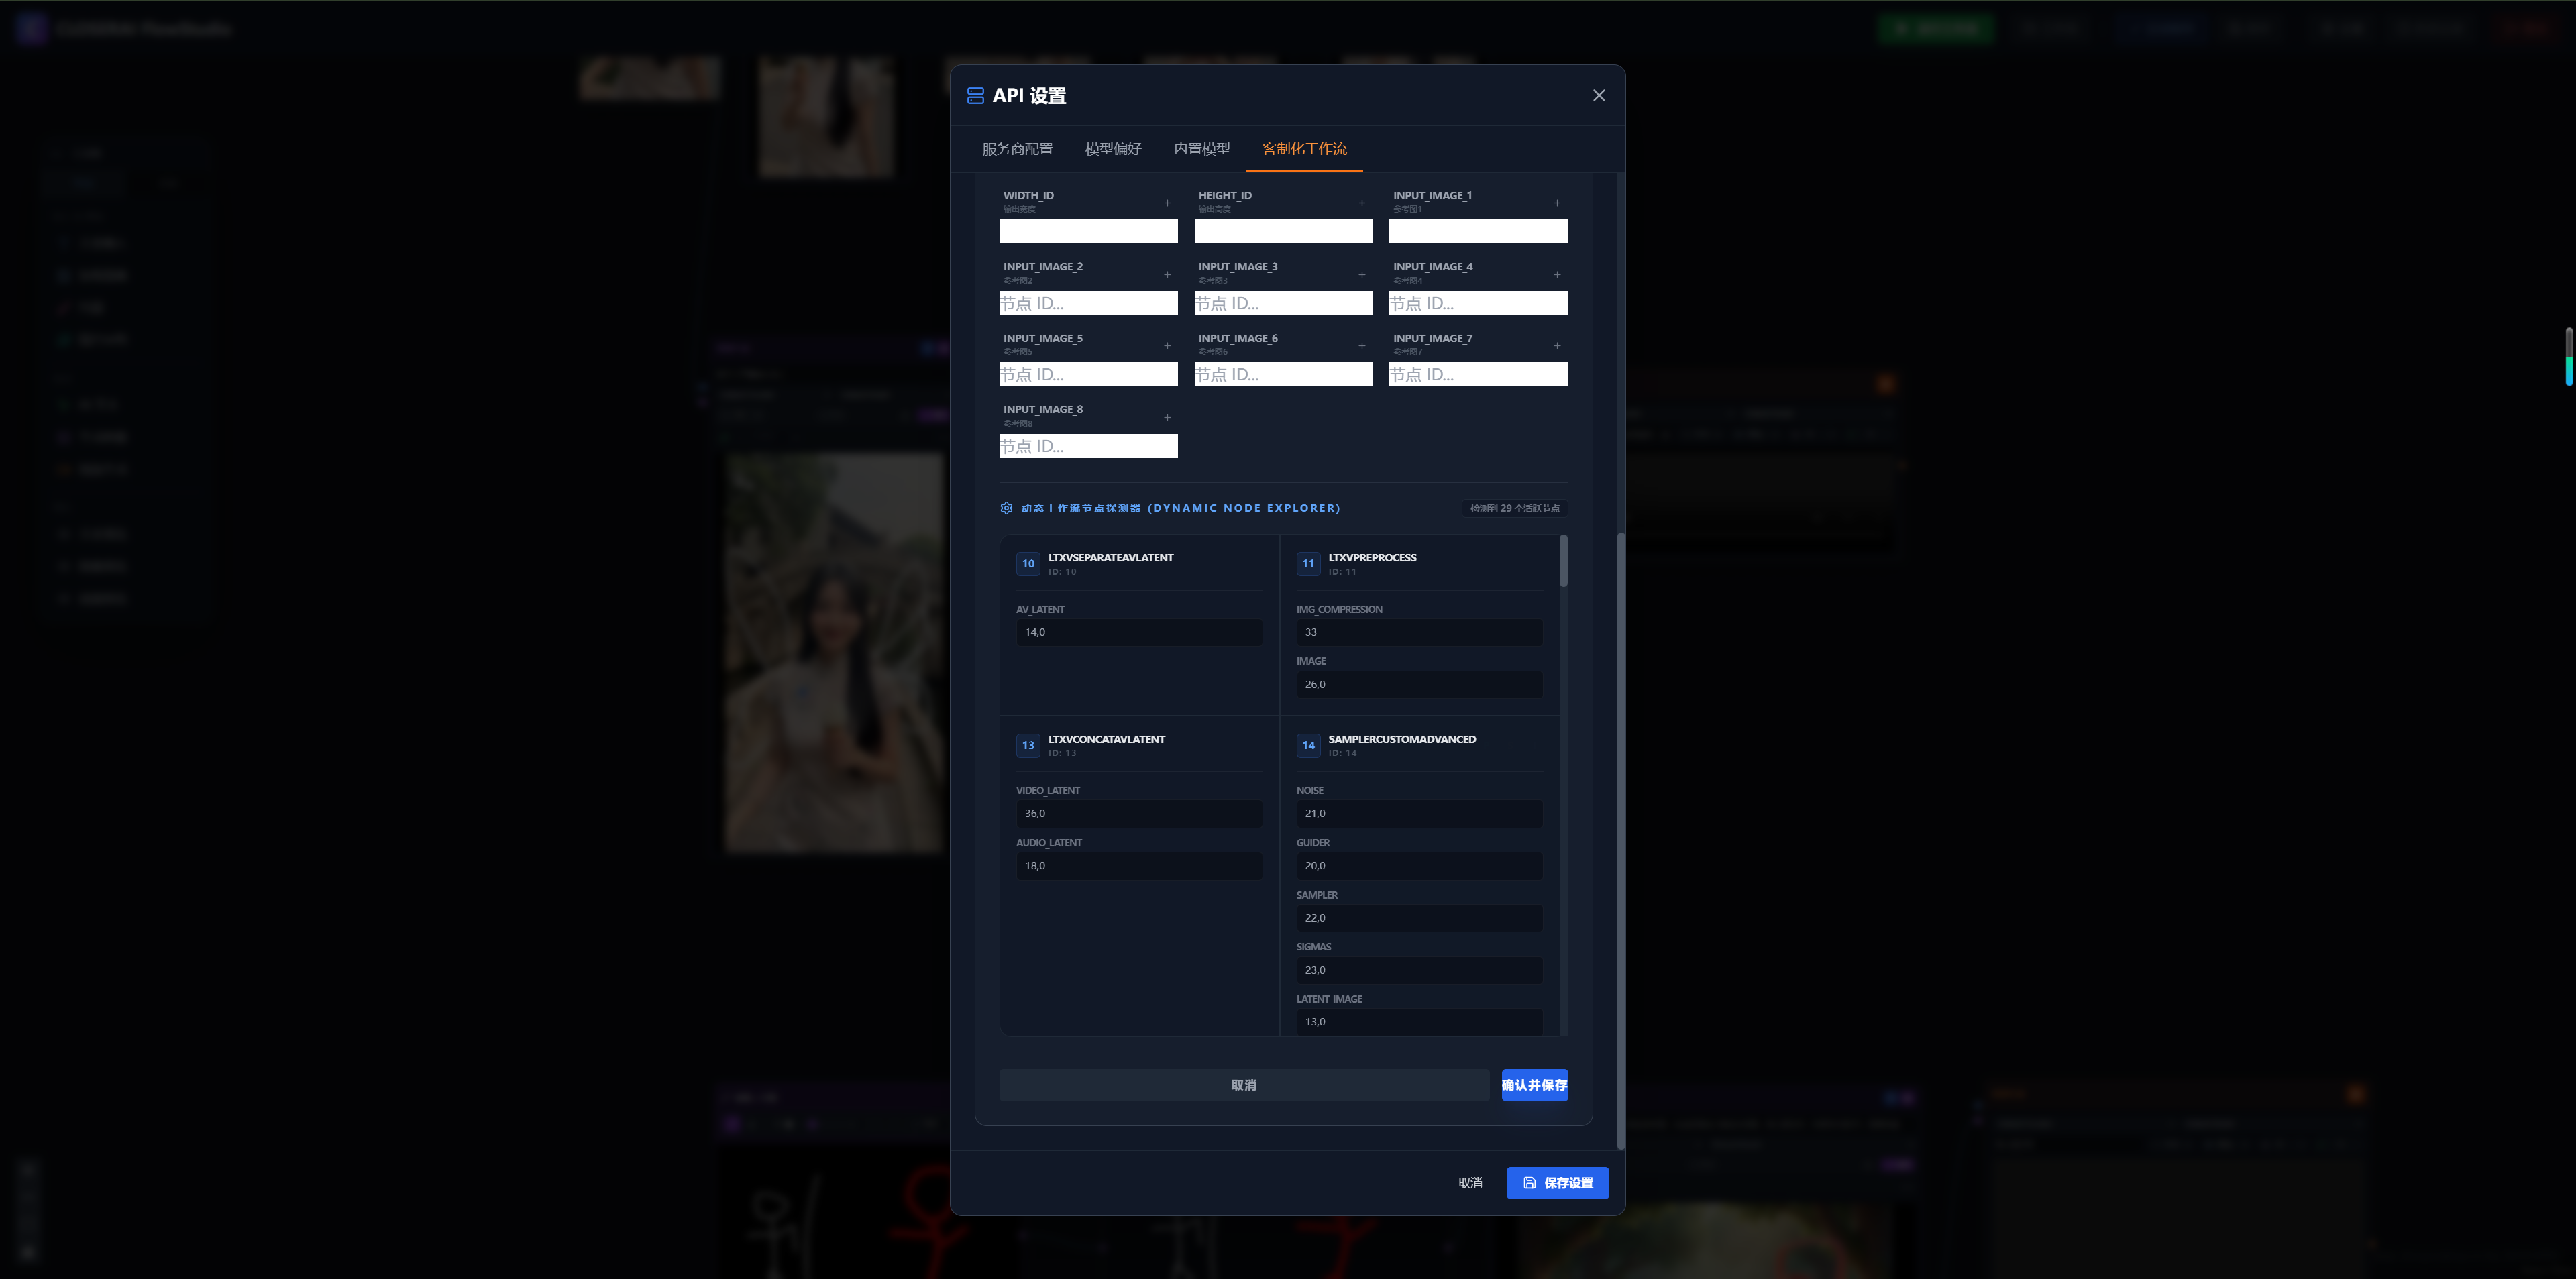Click the API settings server icon
2576x1279 pixels.
coord(975,96)
